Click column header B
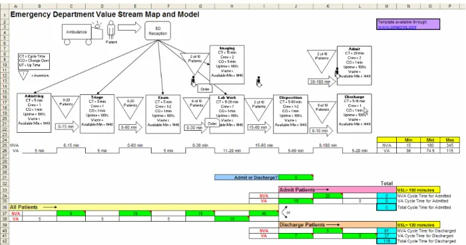This screenshot has width=466, height=245. click(x=39, y=6)
